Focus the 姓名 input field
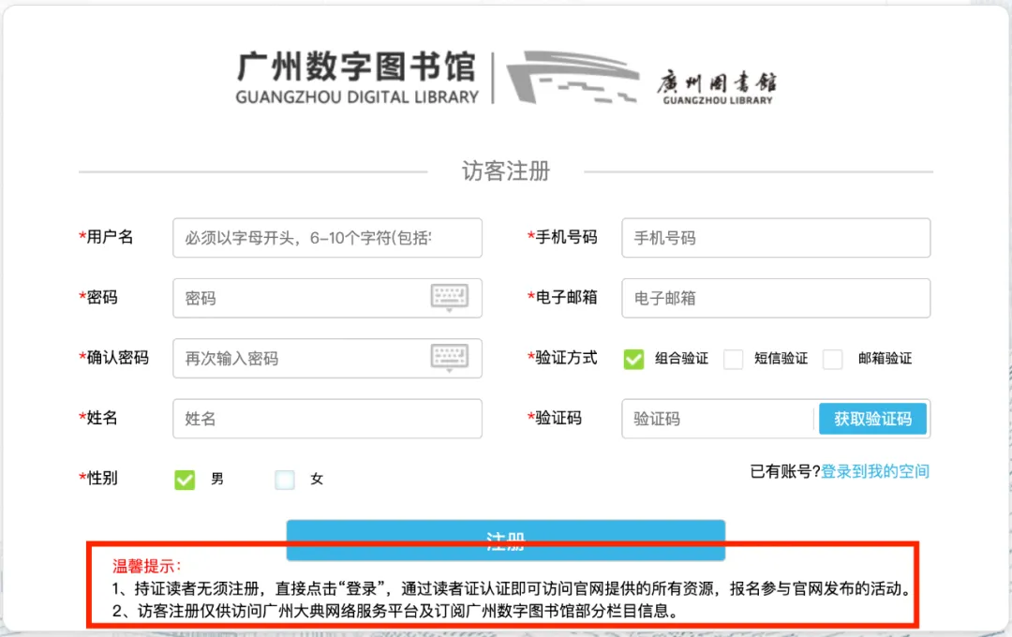The image size is (1012, 637). (327, 418)
